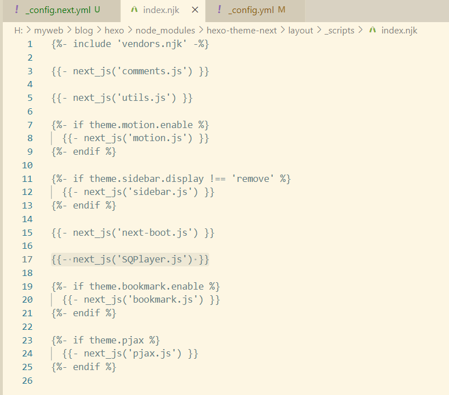Open the myweb breadcrumb folder
The height and width of the screenshot is (395, 449).
[48, 31]
